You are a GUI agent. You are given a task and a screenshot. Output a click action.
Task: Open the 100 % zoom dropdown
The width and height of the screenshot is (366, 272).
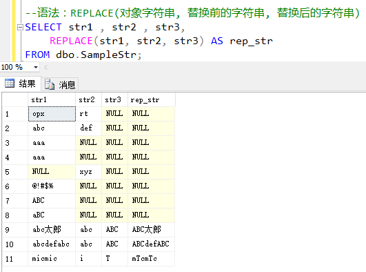click(36, 68)
